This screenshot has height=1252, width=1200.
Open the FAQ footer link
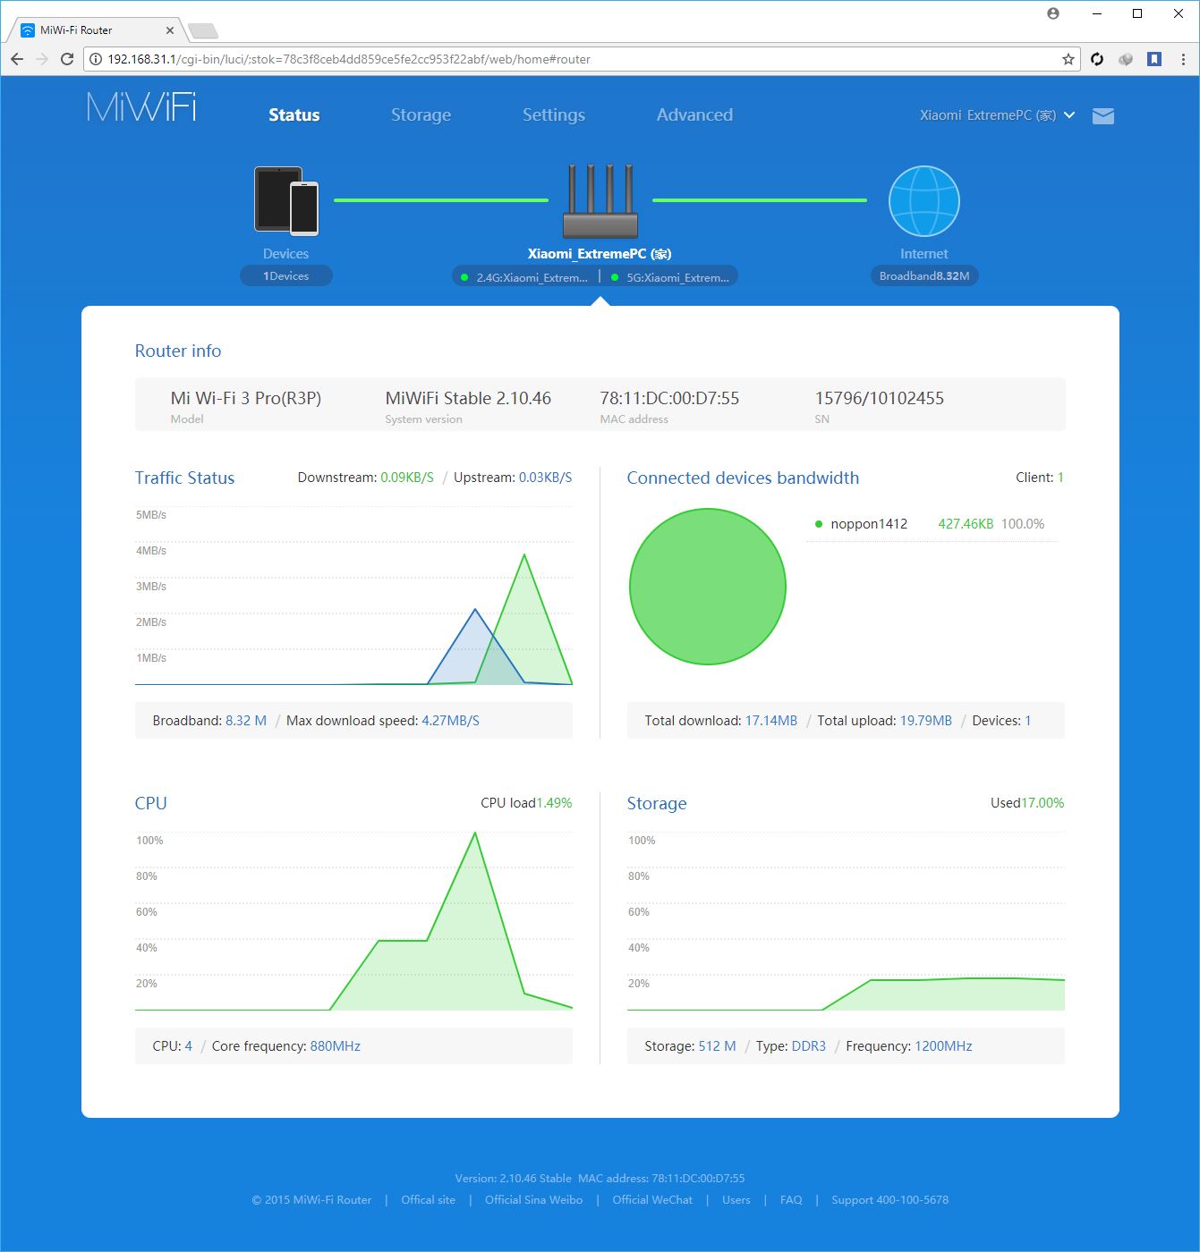point(791,1200)
